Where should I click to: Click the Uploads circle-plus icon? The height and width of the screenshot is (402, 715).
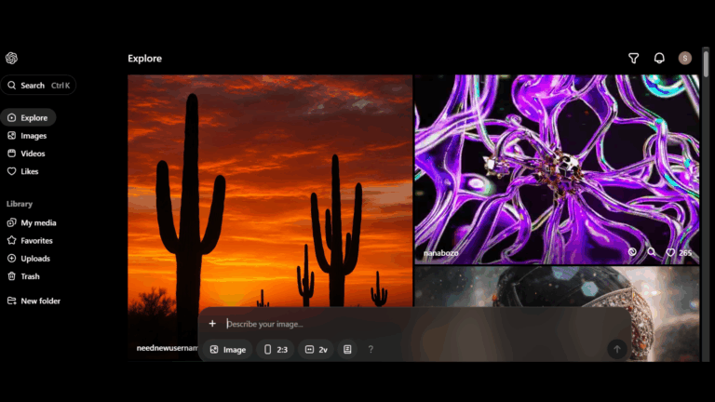click(11, 259)
